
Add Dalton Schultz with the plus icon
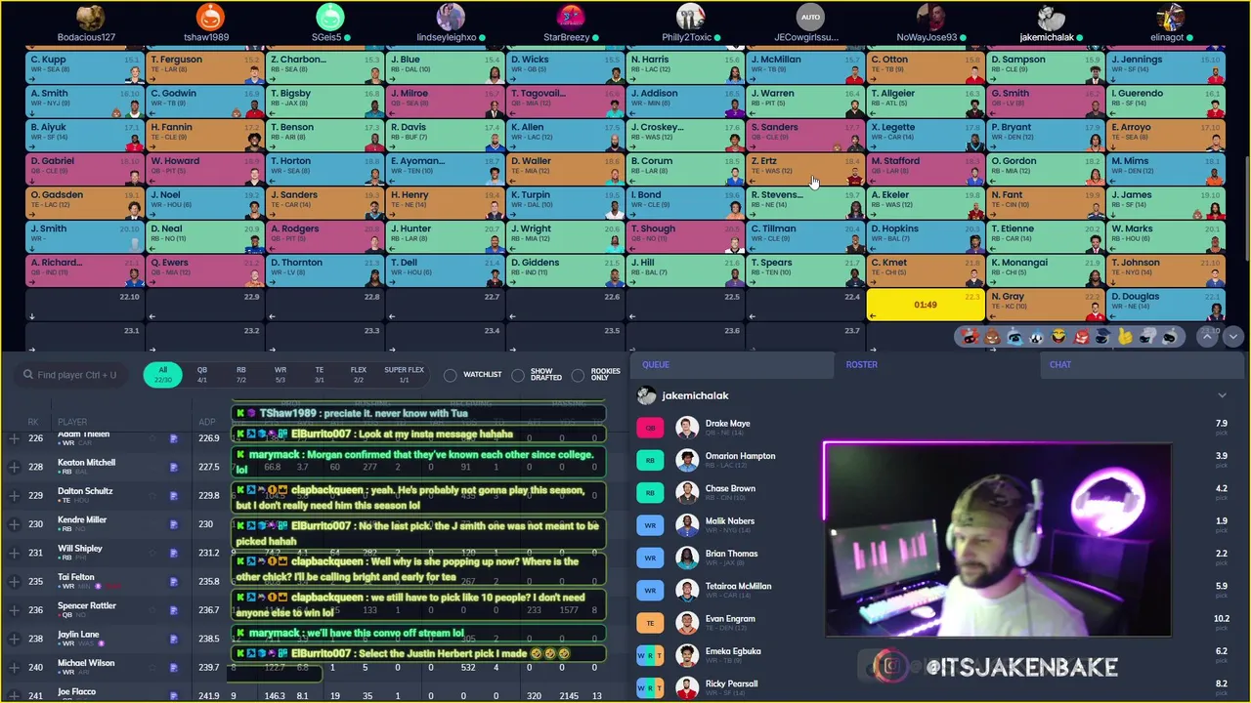tap(14, 496)
